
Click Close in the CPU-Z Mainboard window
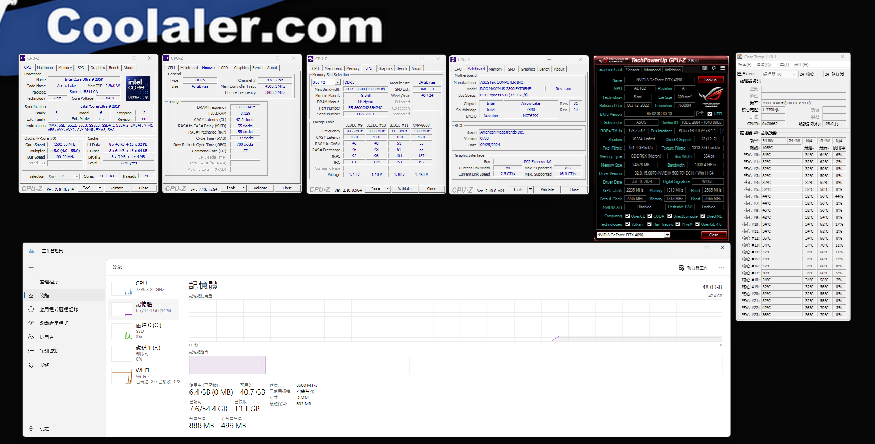[574, 189]
